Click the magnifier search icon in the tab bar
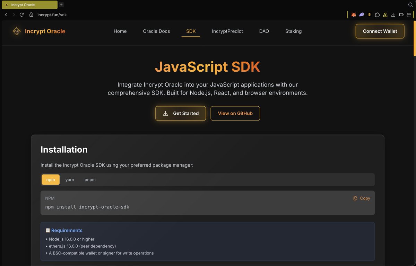 (410, 5)
